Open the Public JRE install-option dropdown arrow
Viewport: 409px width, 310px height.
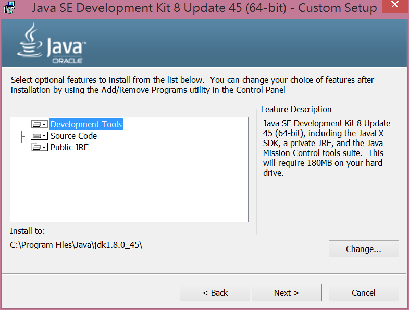[x=45, y=148]
